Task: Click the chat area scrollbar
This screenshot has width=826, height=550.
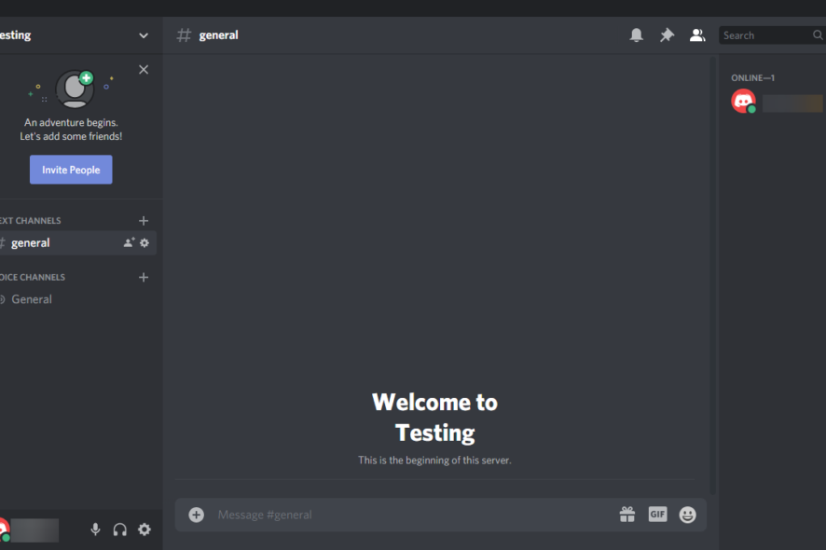Action: coord(712,275)
